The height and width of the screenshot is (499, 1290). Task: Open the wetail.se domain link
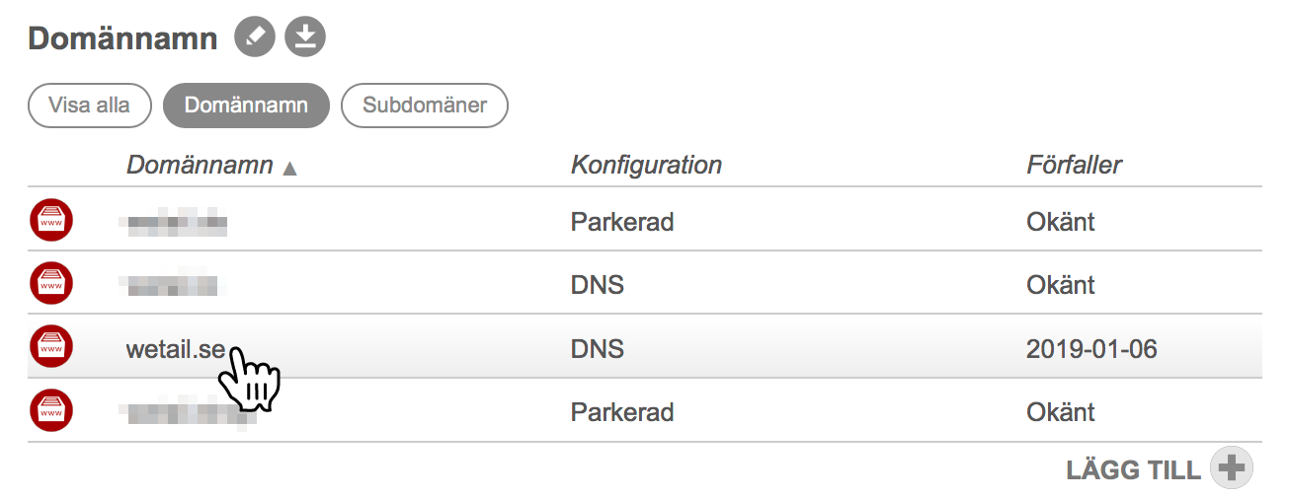pyautogui.click(x=175, y=348)
